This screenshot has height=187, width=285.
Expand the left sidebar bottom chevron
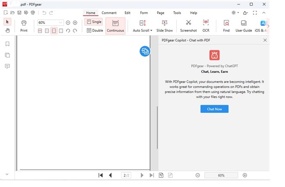pyautogui.click(x=7, y=174)
